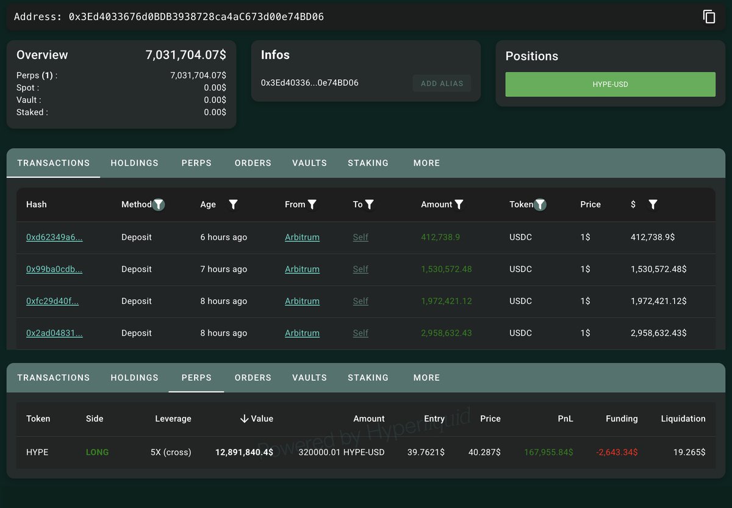The width and height of the screenshot is (732, 508).
Task: Go to STAKING tab above the deposits table
Action: [x=368, y=163]
